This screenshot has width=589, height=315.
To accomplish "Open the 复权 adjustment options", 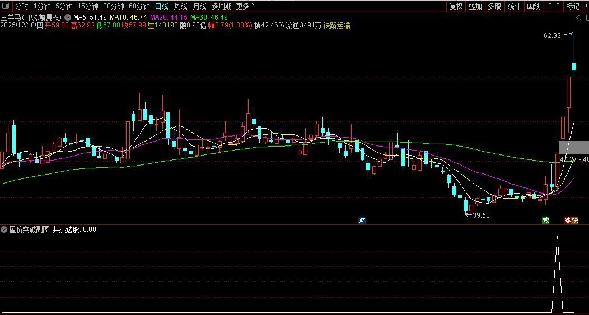I will tap(456, 6).
